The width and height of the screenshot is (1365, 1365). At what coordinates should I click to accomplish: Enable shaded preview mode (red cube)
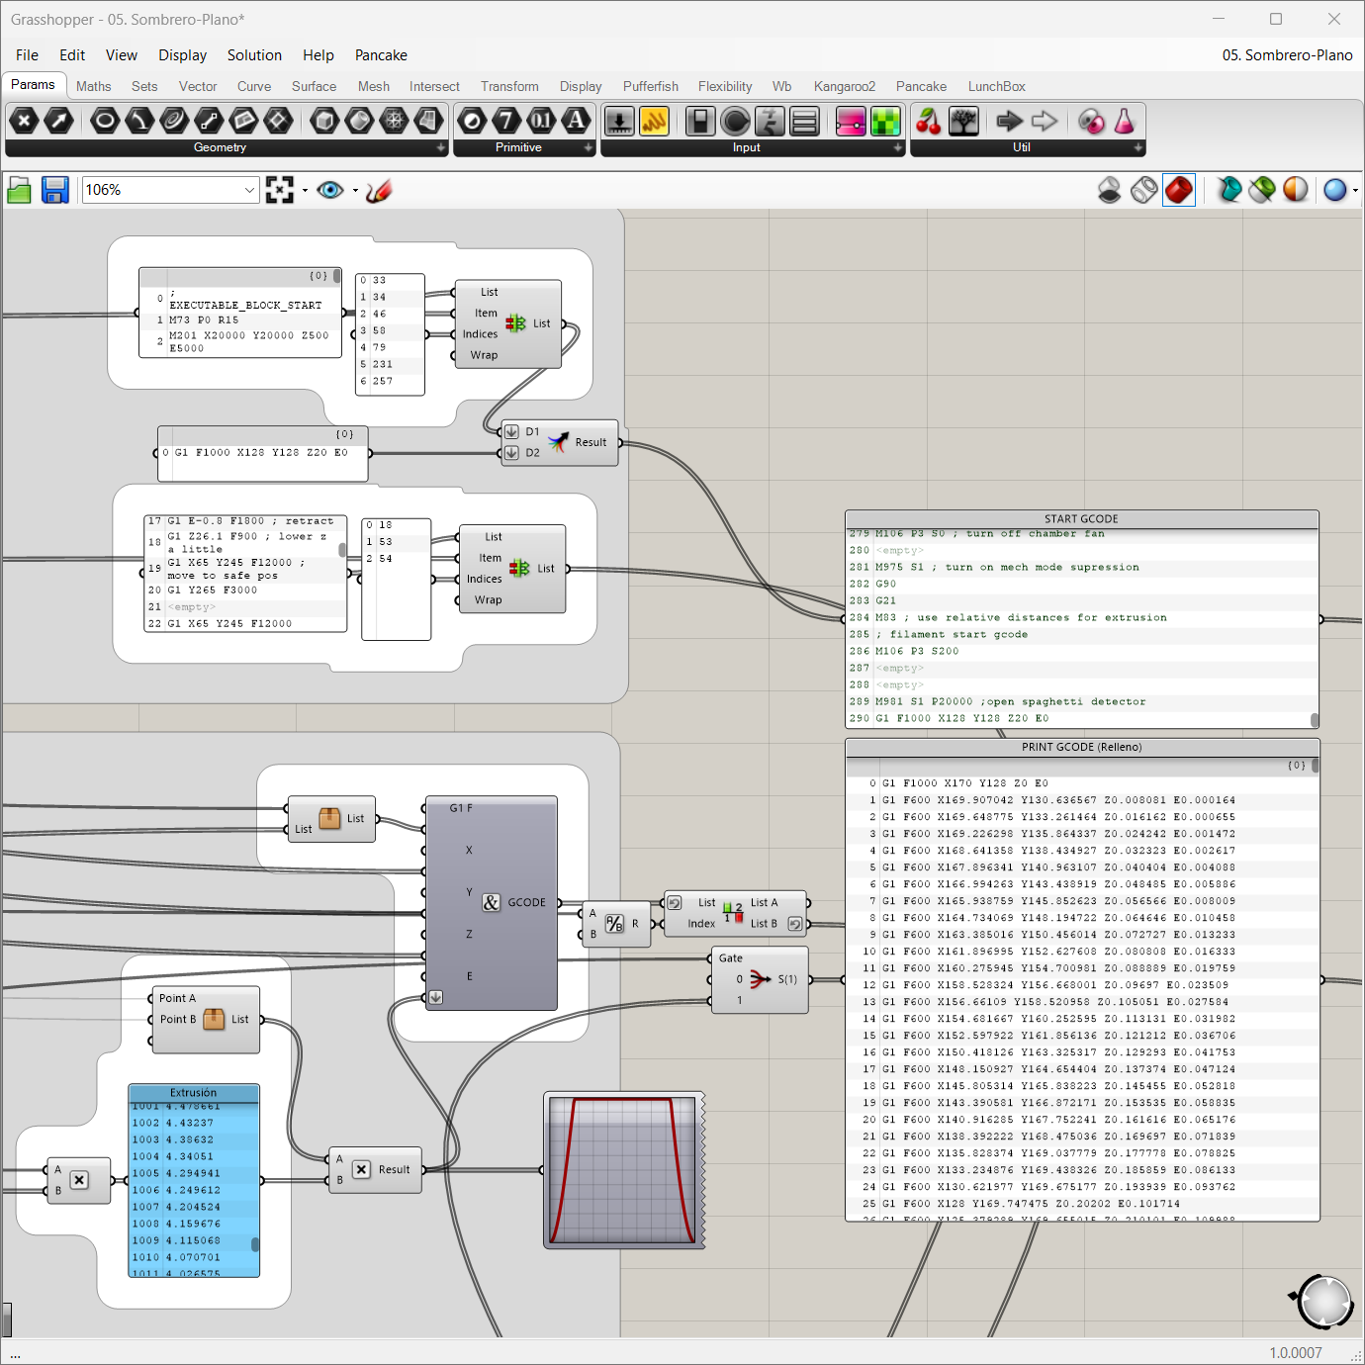[x=1178, y=190]
